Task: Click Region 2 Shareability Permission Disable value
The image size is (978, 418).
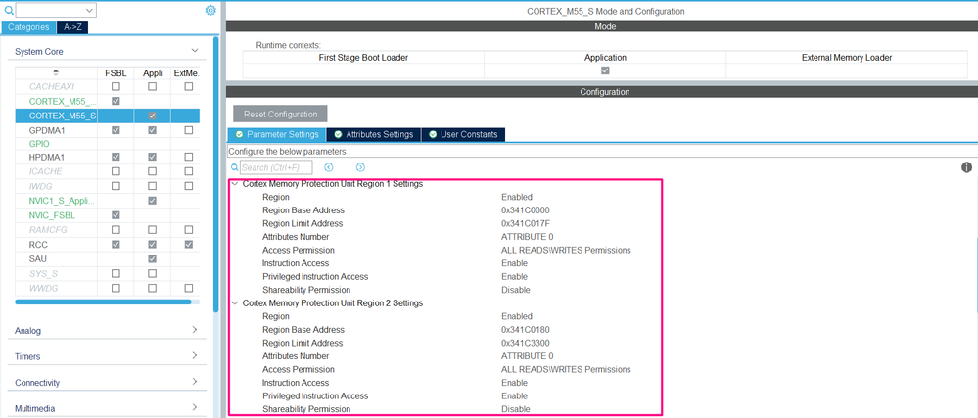Action: (516, 409)
